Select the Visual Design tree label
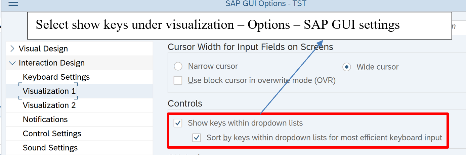The image size is (466, 155). 43,49
